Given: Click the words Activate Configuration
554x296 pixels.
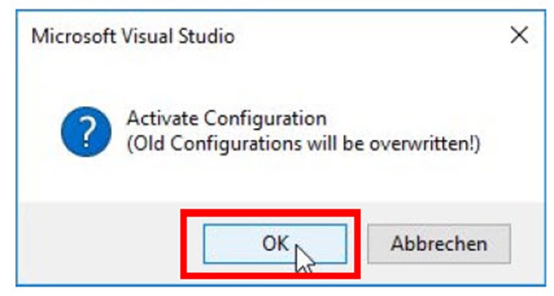Looking at the screenshot, I should 225,118.
